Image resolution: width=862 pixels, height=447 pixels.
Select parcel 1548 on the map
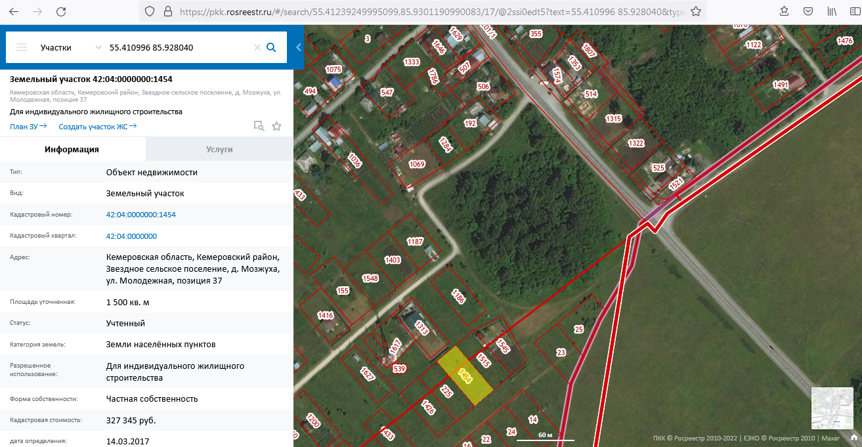pos(370,278)
